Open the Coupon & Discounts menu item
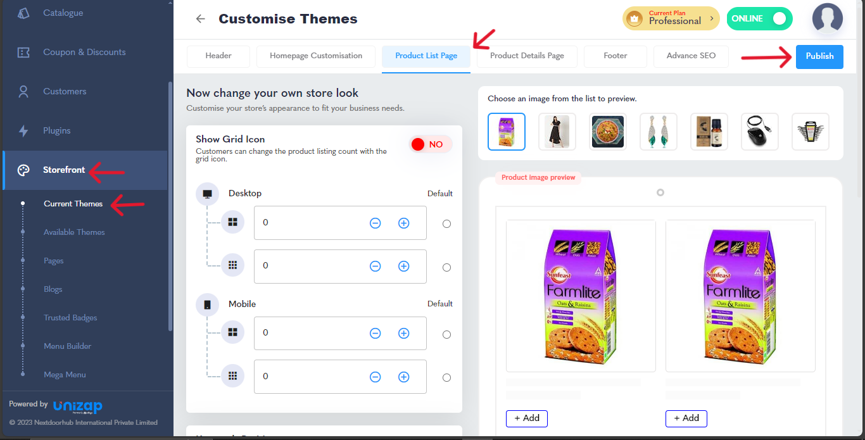The image size is (865, 440). tap(85, 52)
